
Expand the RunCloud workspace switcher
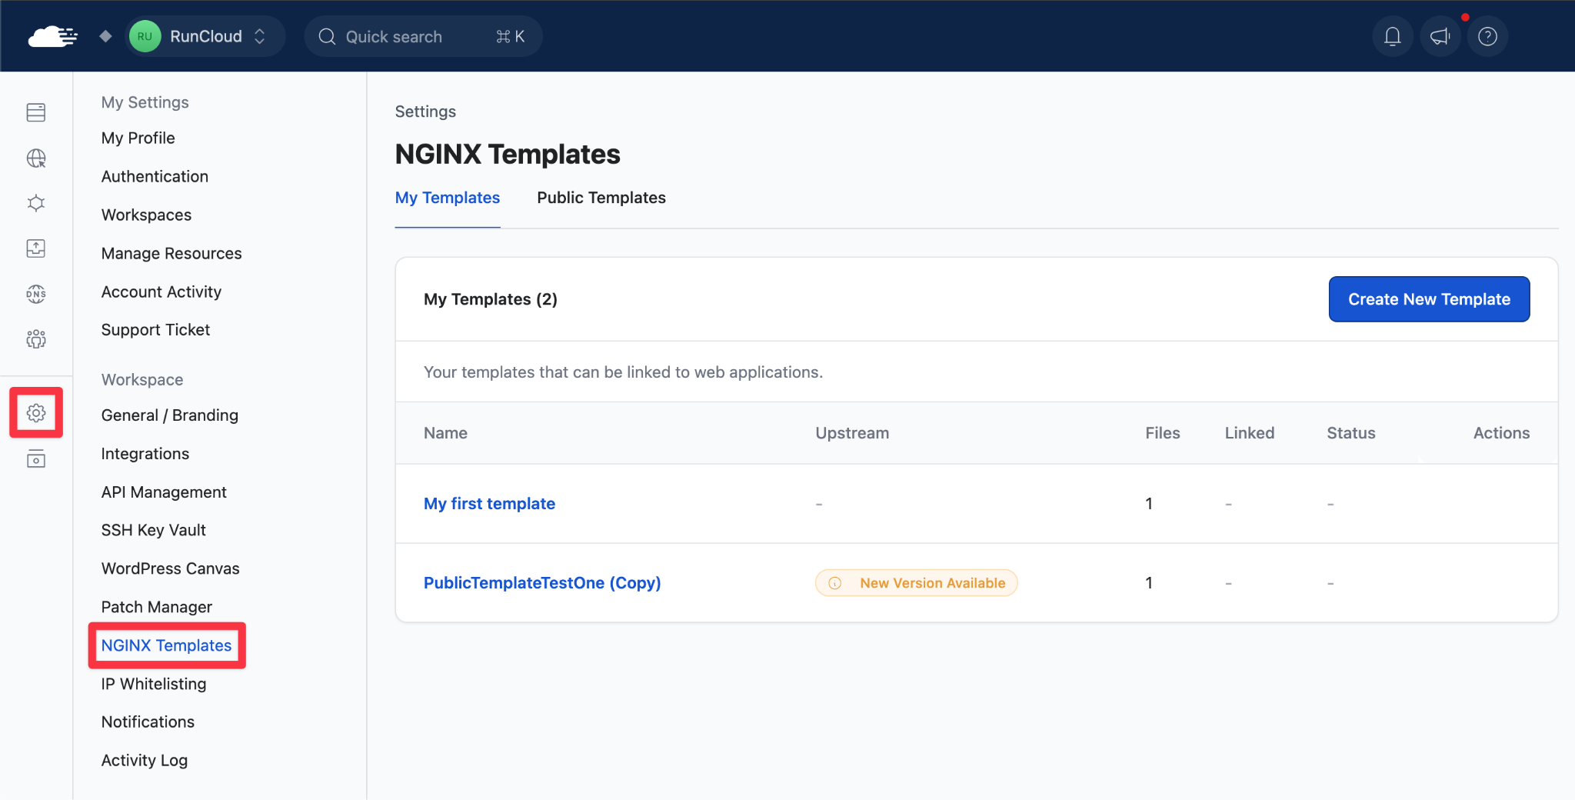[x=205, y=36]
